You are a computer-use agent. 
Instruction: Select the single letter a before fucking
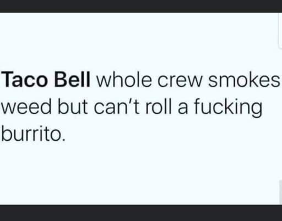(x=183, y=108)
